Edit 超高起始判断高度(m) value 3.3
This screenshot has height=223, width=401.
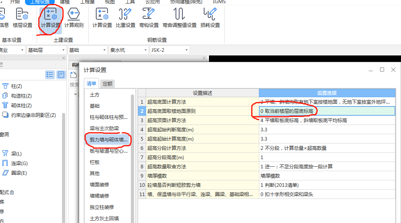(327, 130)
